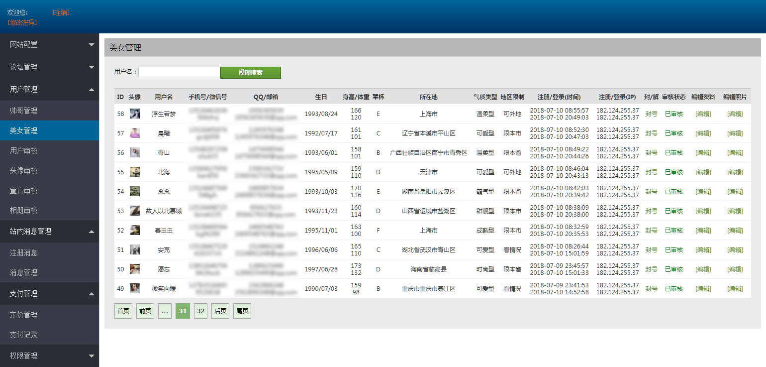The image size is (766, 367).
Task: Open 消息管理 in the sidebar
Action: [x=49, y=272]
